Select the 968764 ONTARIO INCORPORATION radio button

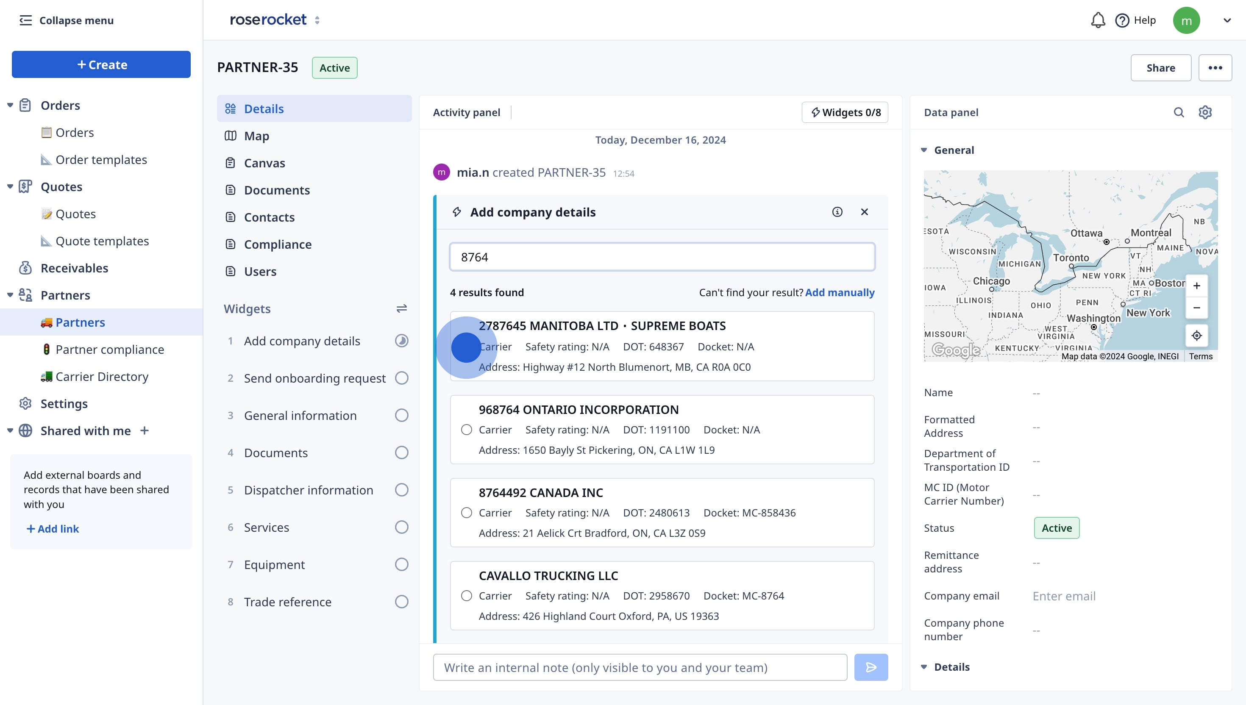[466, 430]
